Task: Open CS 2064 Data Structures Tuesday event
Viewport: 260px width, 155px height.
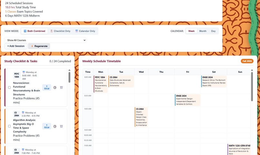Action: click(x=121, y=81)
